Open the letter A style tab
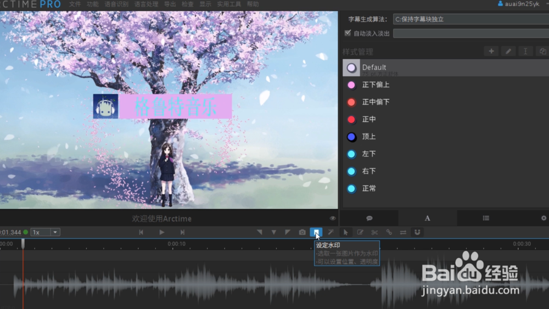Image resolution: width=549 pixels, height=309 pixels. pyautogui.click(x=427, y=218)
